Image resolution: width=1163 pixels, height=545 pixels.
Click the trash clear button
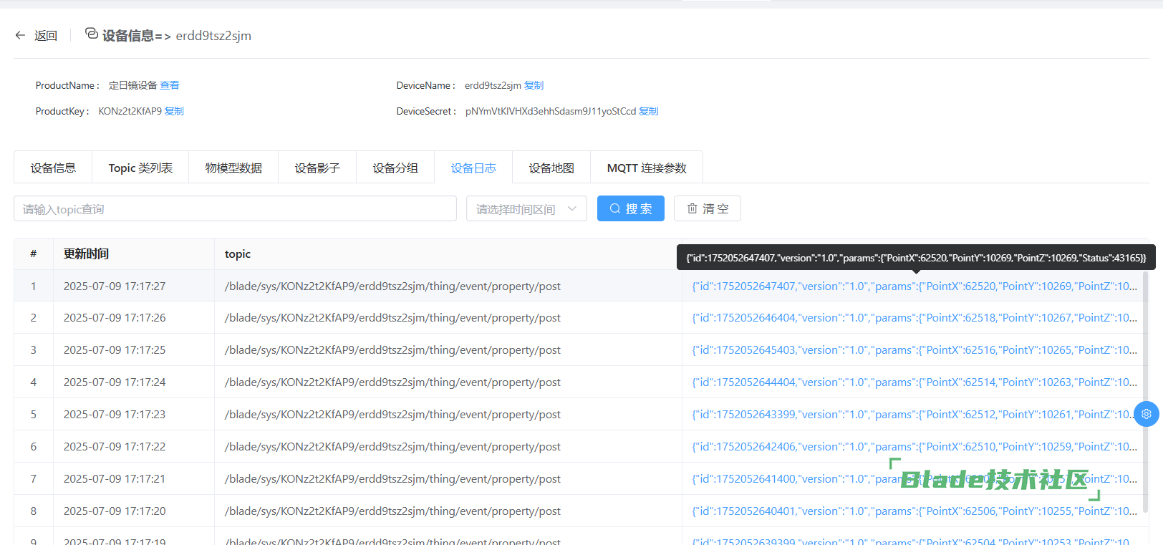pos(707,208)
